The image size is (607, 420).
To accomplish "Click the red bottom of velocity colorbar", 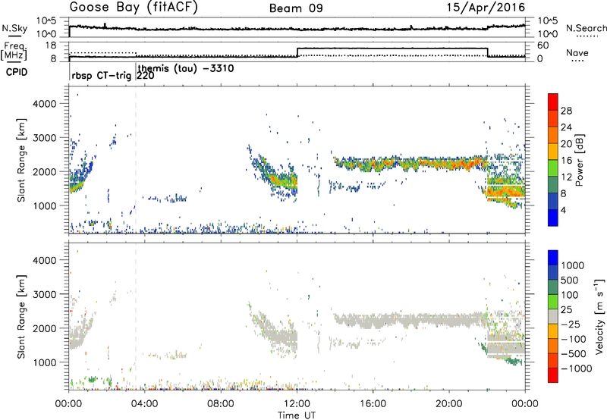I will click(553, 375).
